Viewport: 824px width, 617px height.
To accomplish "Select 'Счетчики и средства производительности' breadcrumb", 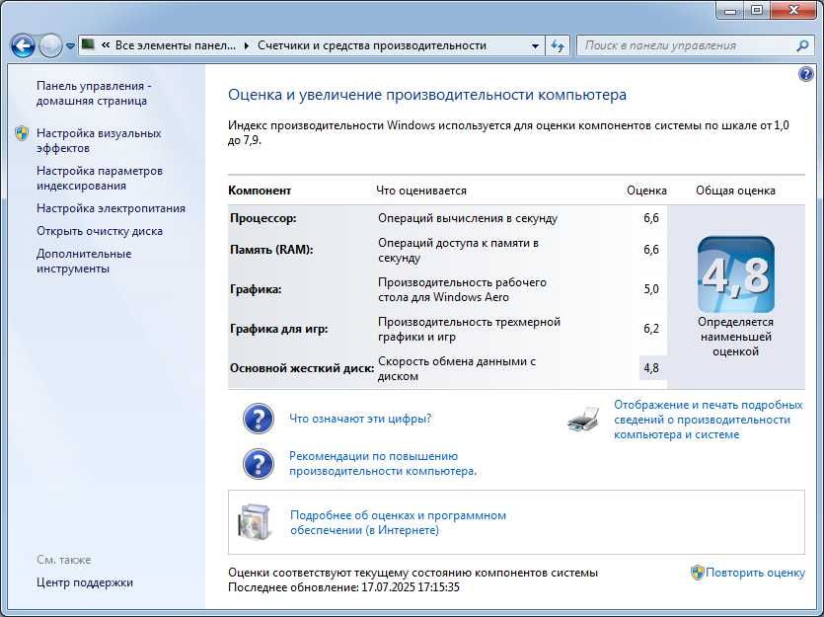I will [371, 45].
